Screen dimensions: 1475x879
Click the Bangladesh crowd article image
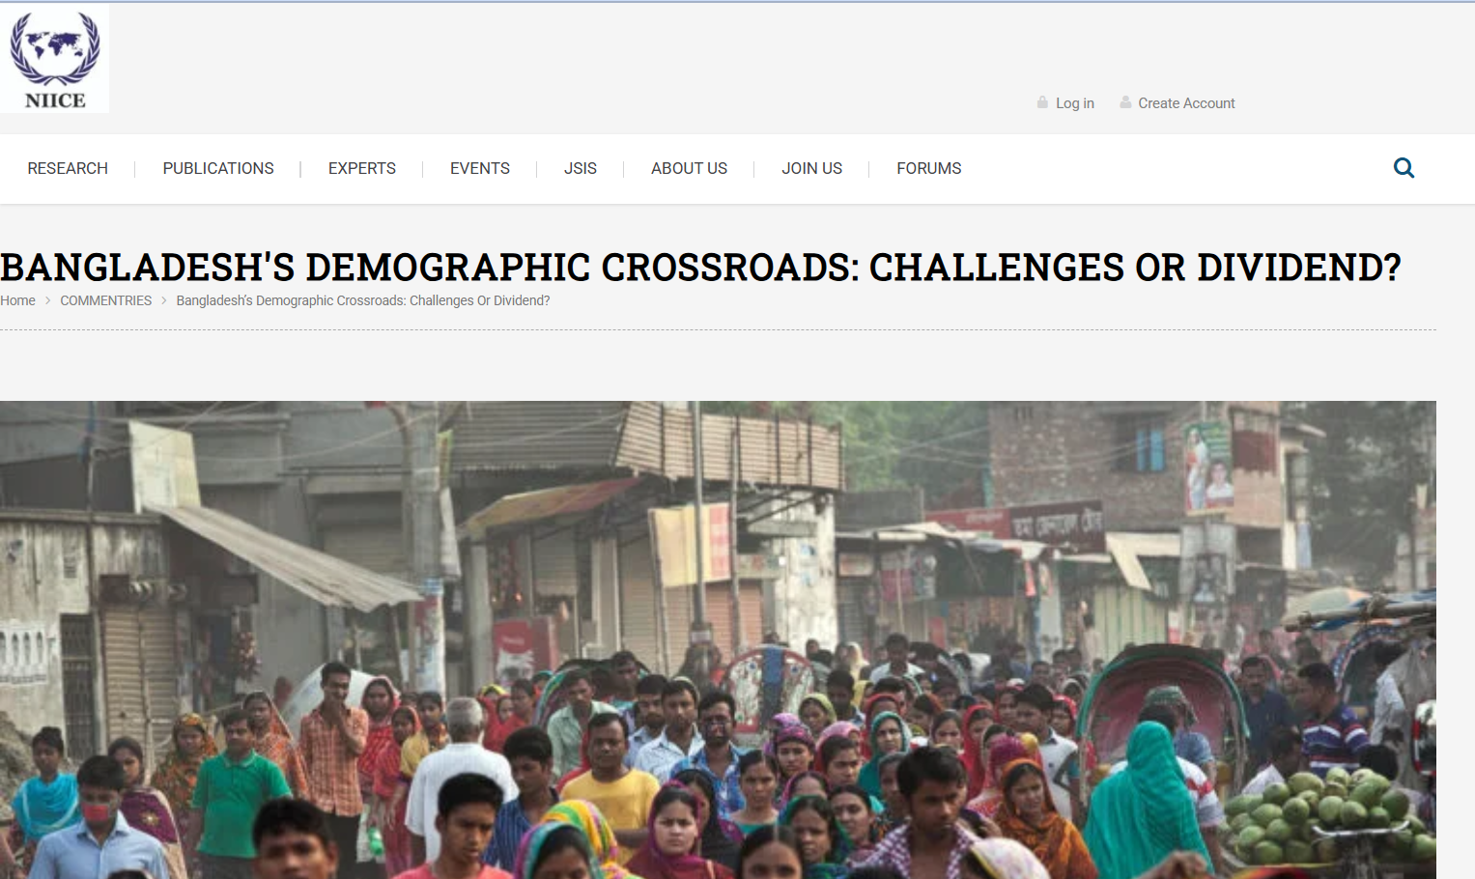[x=718, y=639]
